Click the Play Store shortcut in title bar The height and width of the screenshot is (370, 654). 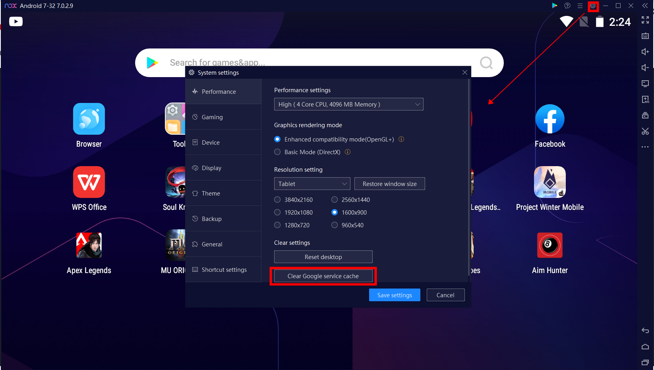point(555,6)
